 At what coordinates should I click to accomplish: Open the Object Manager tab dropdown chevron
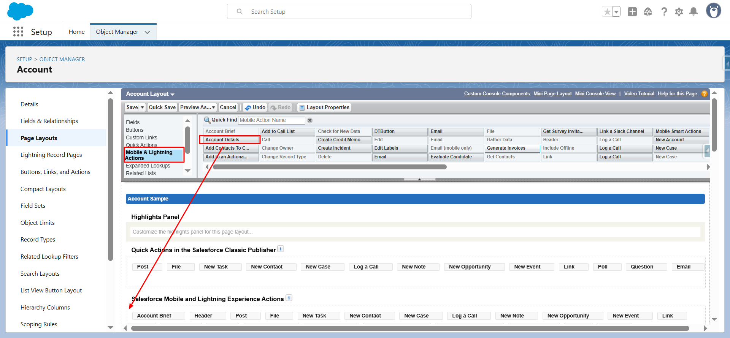point(148,32)
